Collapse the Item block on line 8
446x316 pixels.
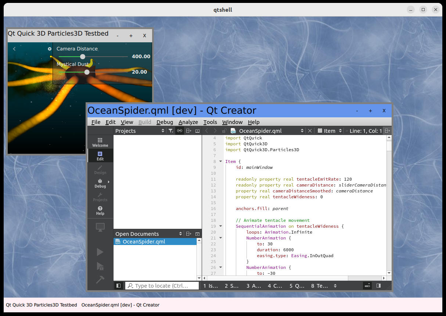coord(220,161)
